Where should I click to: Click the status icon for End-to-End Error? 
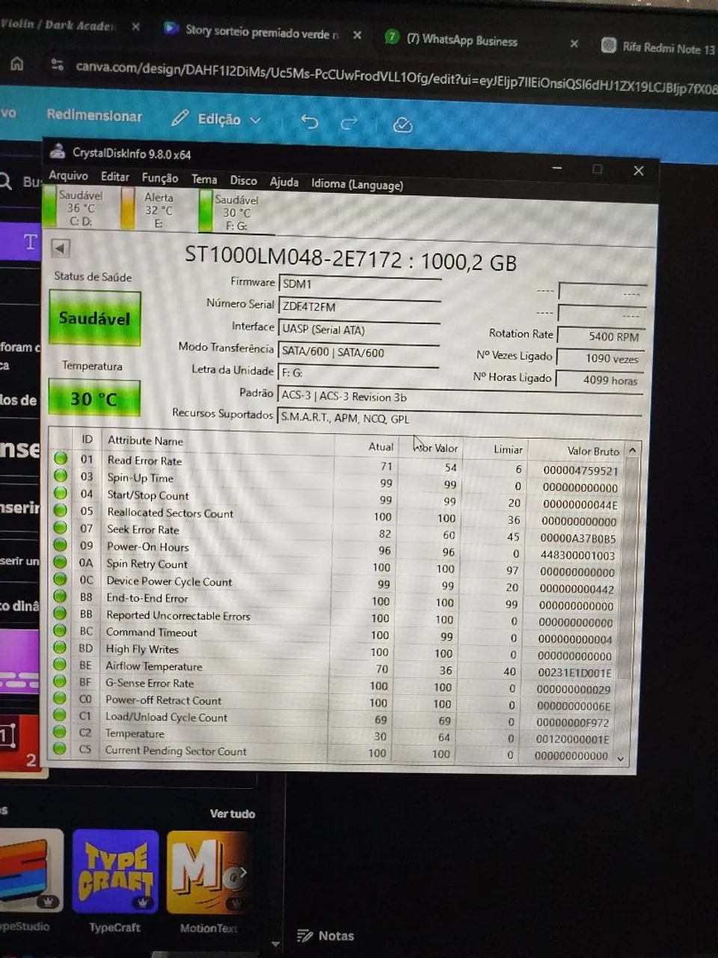pyautogui.click(x=60, y=597)
